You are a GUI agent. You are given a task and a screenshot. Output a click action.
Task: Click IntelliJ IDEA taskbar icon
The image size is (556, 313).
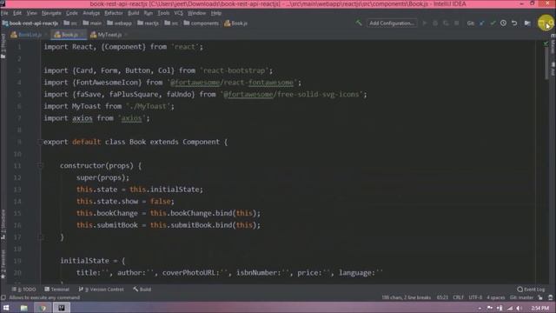click(62, 308)
